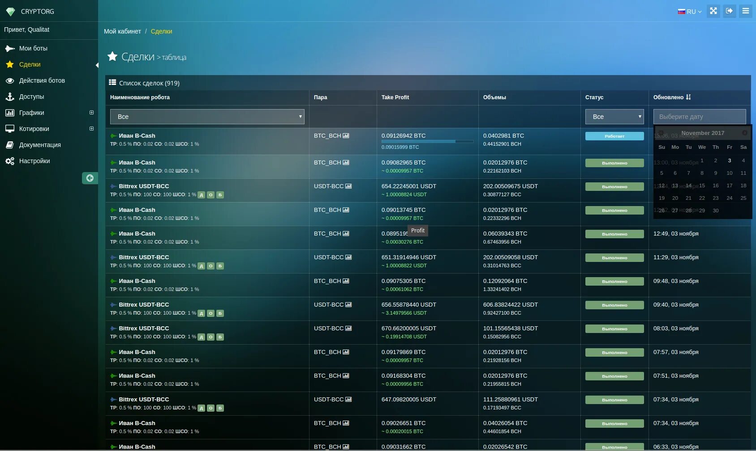Click the Документация book icon
This screenshot has height=451, width=756.
click(9, 145)
